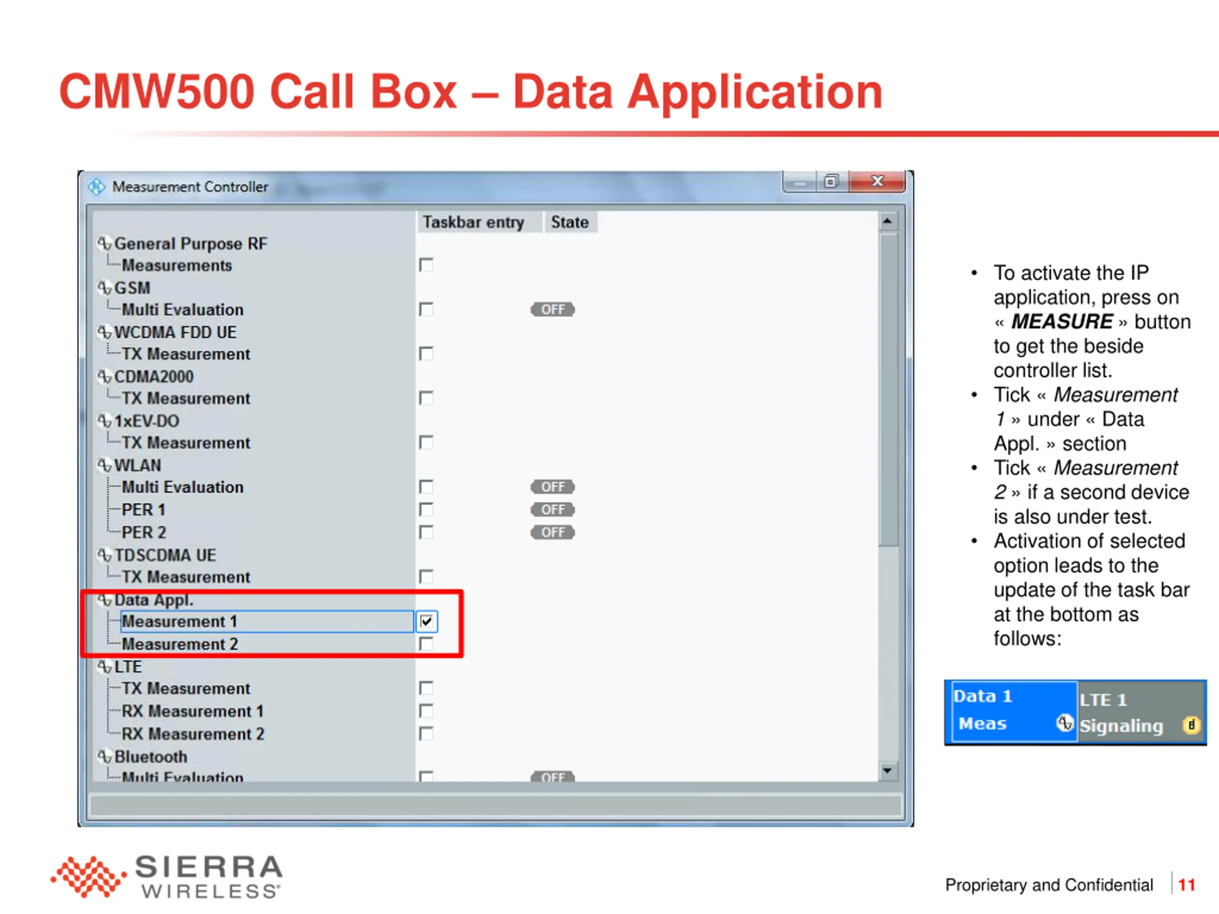1219x914 pixels.
Task: Restore the Measurement Controller window
Action: 830,181
